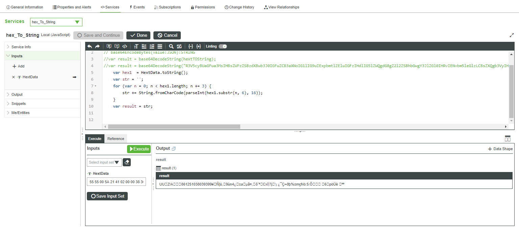The width and height of the screenshot is (519, 227).
Task: Open the Select input set dropdown
Action: click(104, 162)
